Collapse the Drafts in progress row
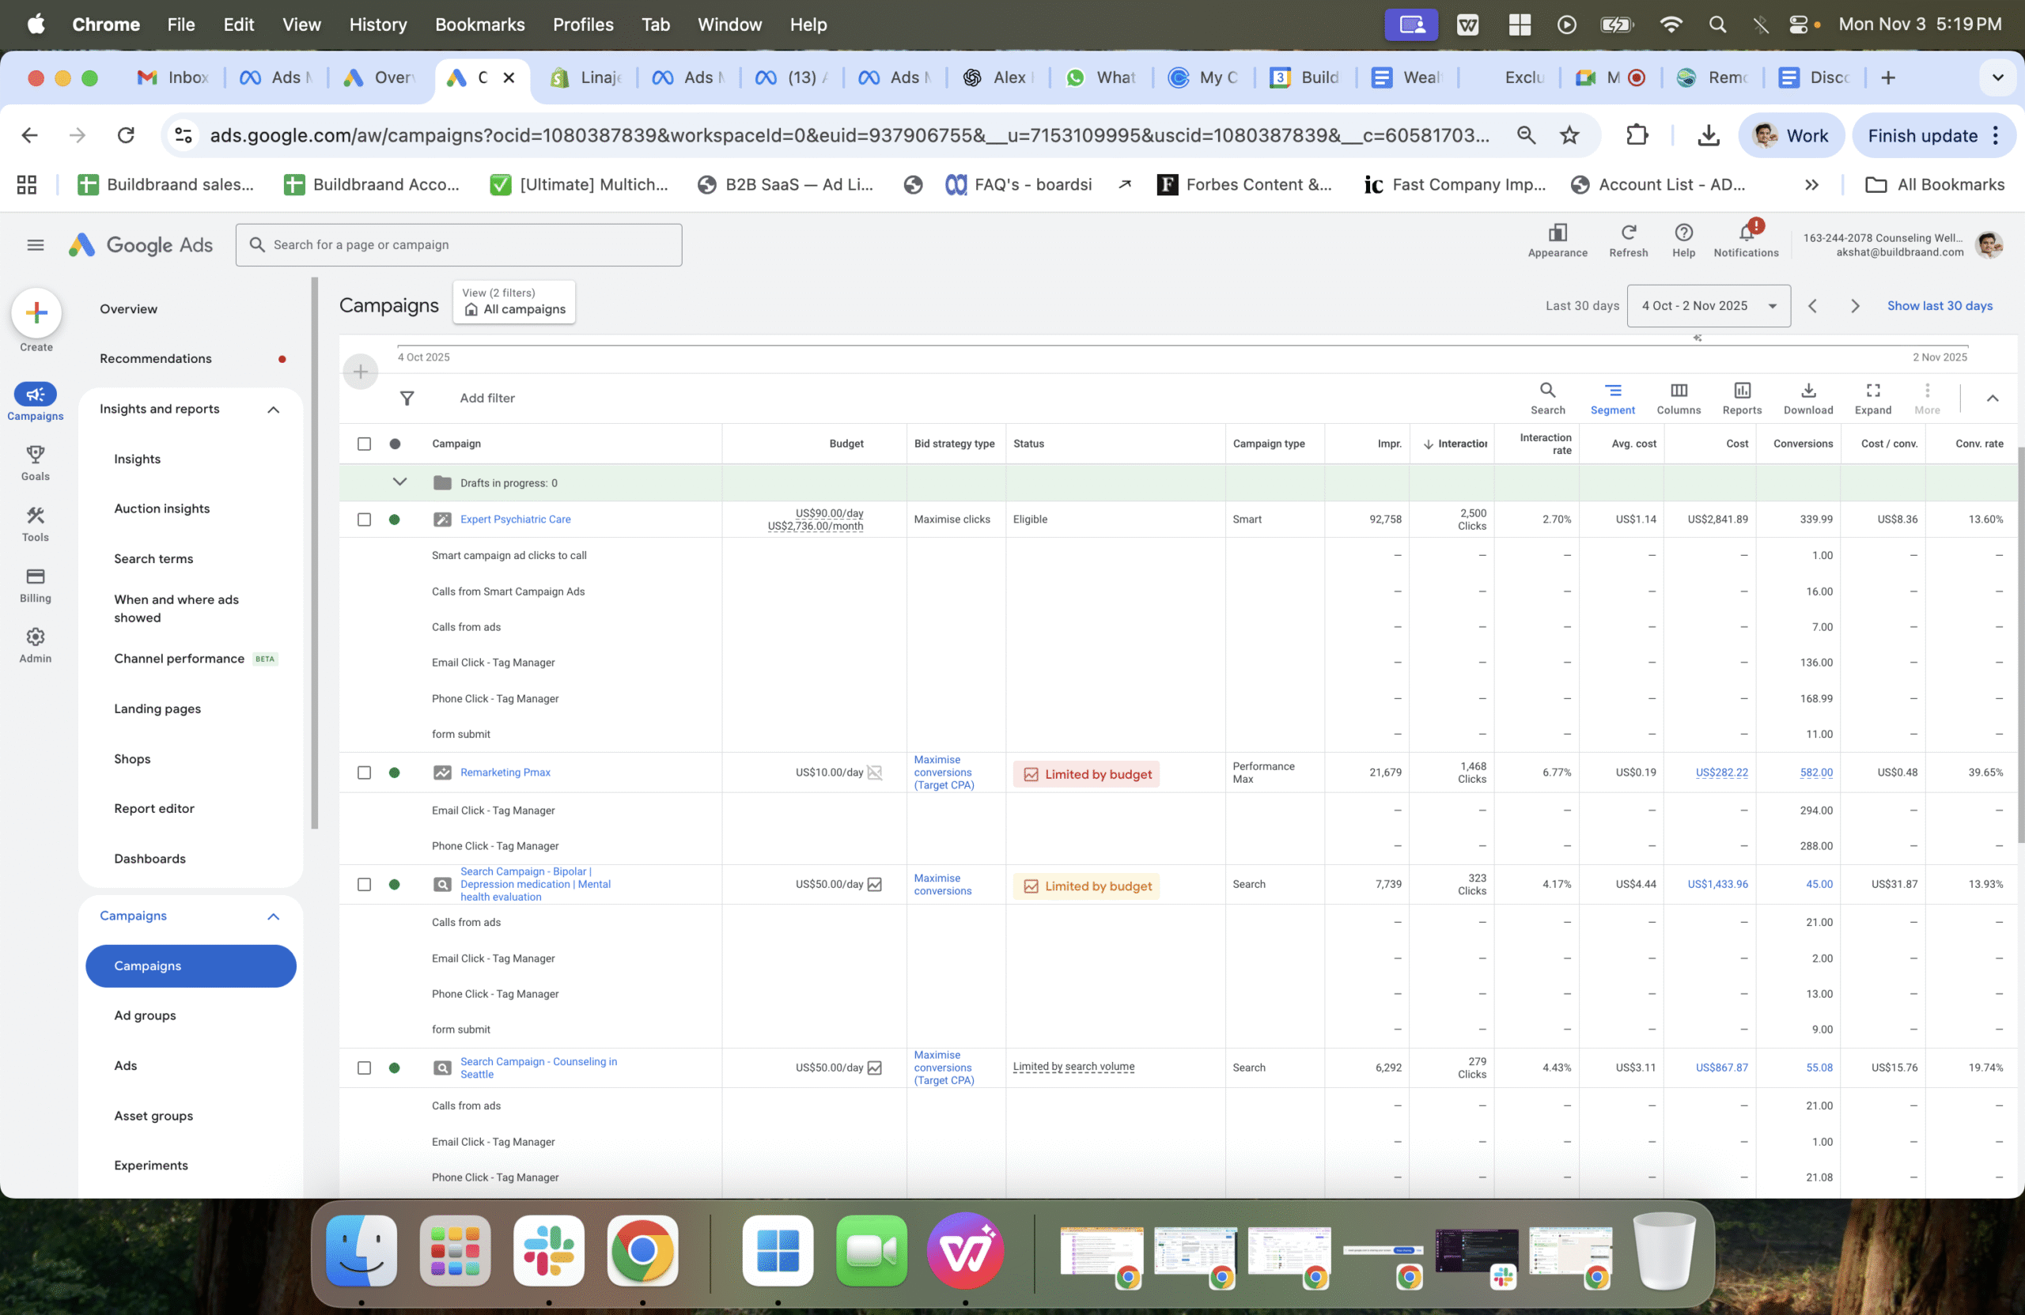2025x1315 pixels. [x=399, y=482]
